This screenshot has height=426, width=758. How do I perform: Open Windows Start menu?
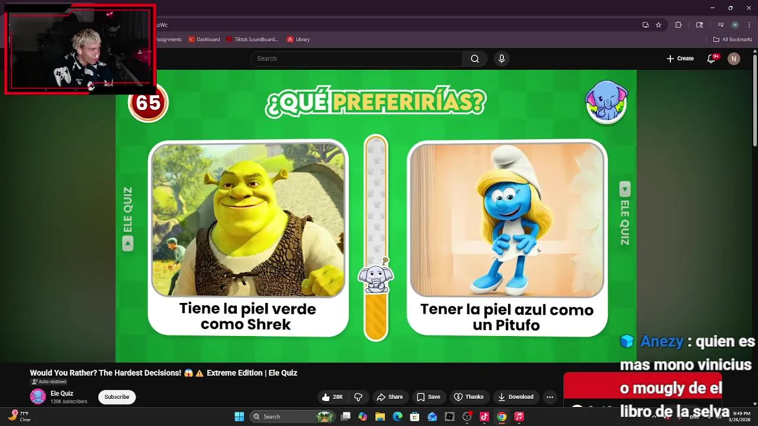239,417
